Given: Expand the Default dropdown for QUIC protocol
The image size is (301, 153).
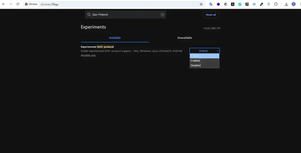Looking at the screenshot, I should 204,51.
